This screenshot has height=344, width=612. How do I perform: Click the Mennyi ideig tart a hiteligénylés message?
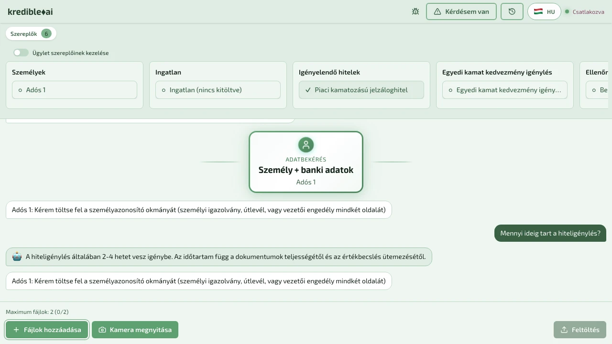click(x=550, y=233)
